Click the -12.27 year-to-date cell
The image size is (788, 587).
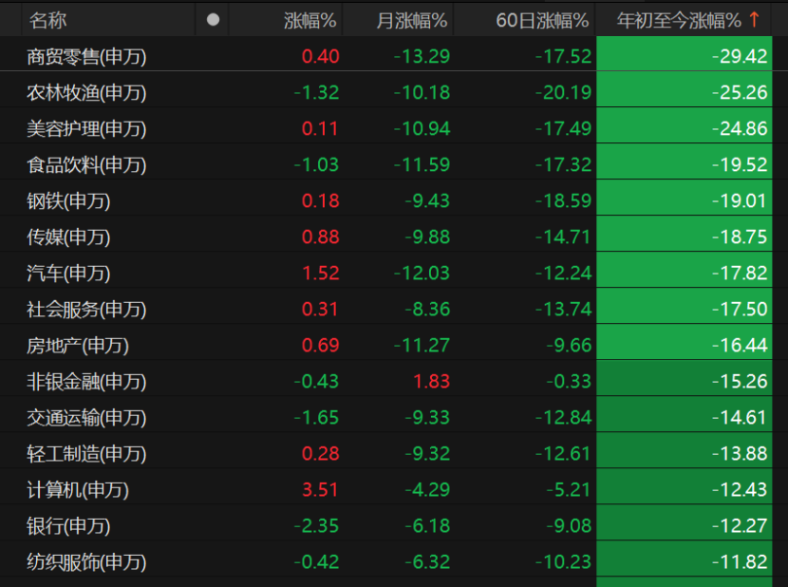[x=684, y=524]
